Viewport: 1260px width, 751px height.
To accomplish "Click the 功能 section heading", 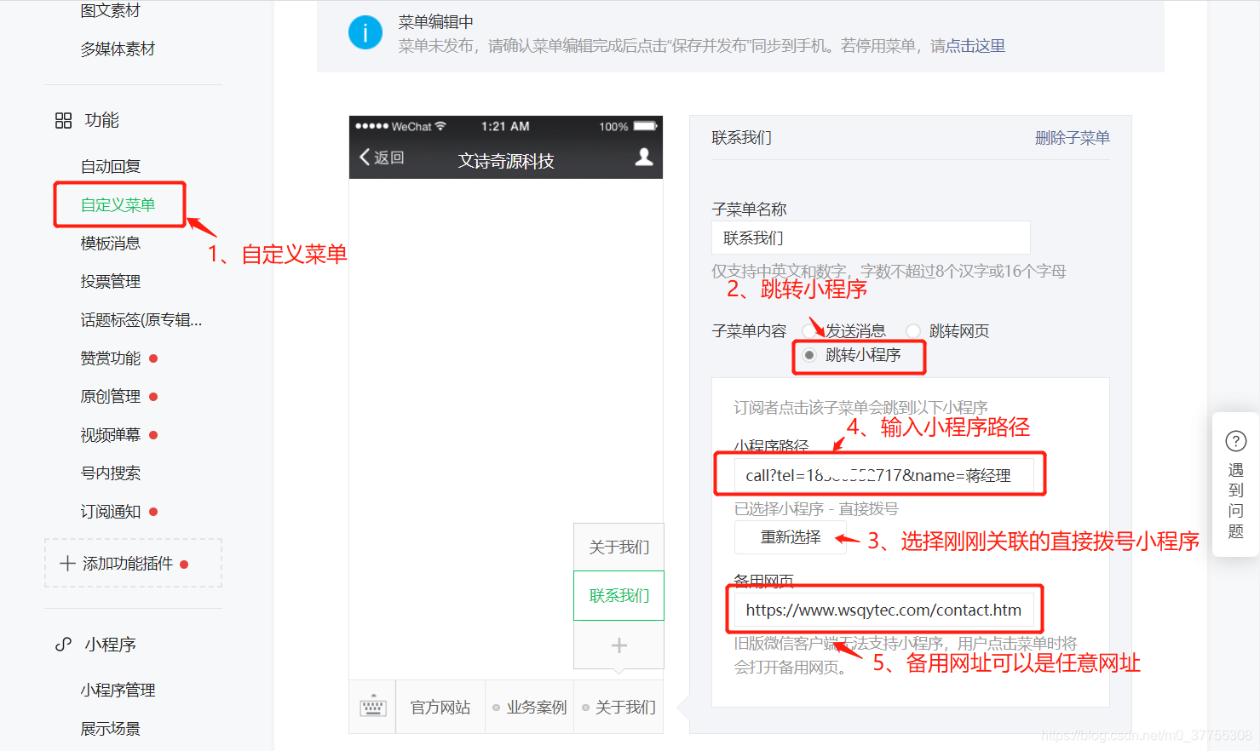I will 101,121.
